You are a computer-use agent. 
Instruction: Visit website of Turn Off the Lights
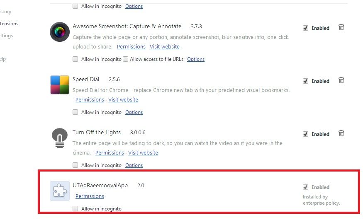[x=143, y=153]
